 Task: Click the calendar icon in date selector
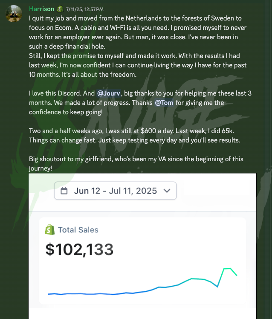click(64, 191)
